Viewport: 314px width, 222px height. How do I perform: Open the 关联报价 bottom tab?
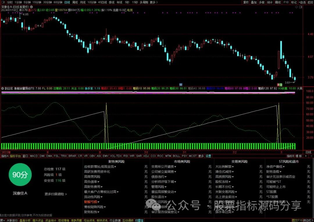(12, 220)
